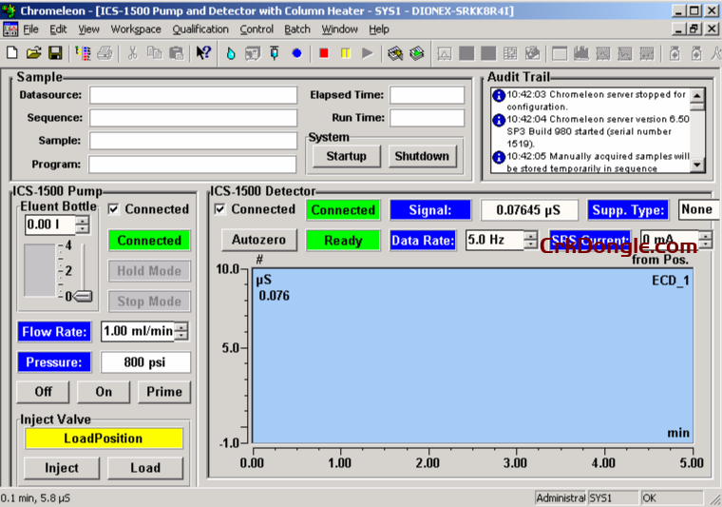Click the 800 psi pressure value
The image size is (722, 507).
pyautogui.click(x=145, y=362)
